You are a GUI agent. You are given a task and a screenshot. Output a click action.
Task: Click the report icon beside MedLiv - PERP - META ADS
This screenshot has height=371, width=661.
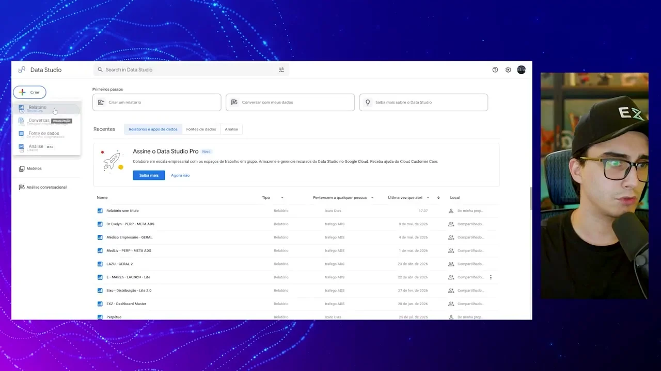[100, 250]
